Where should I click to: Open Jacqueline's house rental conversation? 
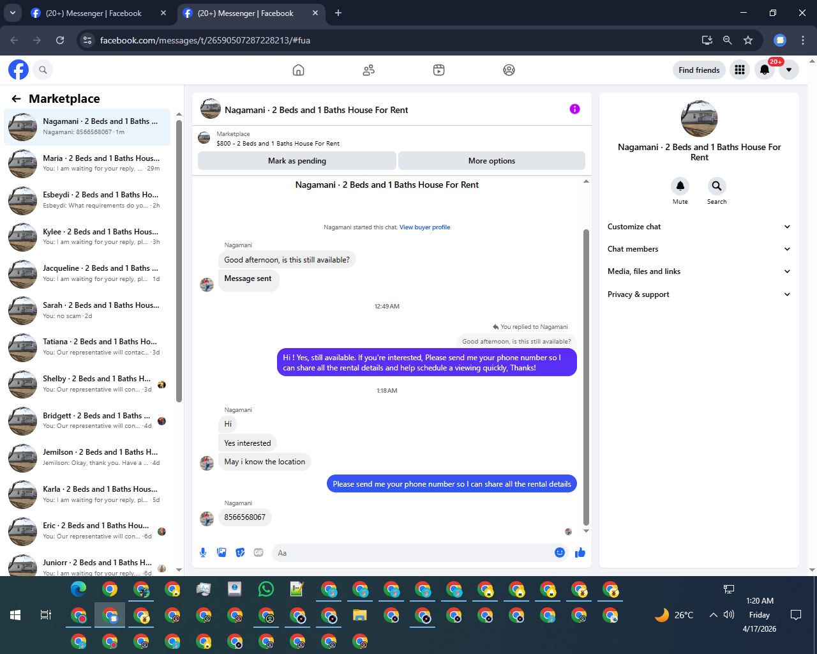point(87,273)
